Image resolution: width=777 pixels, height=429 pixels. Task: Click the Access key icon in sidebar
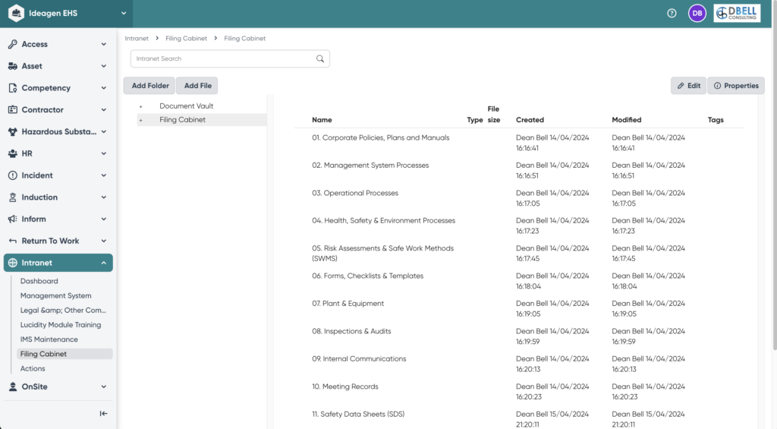tap(12, 44)
